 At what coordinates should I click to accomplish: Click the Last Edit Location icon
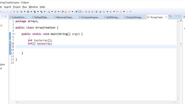coord(117,12)
